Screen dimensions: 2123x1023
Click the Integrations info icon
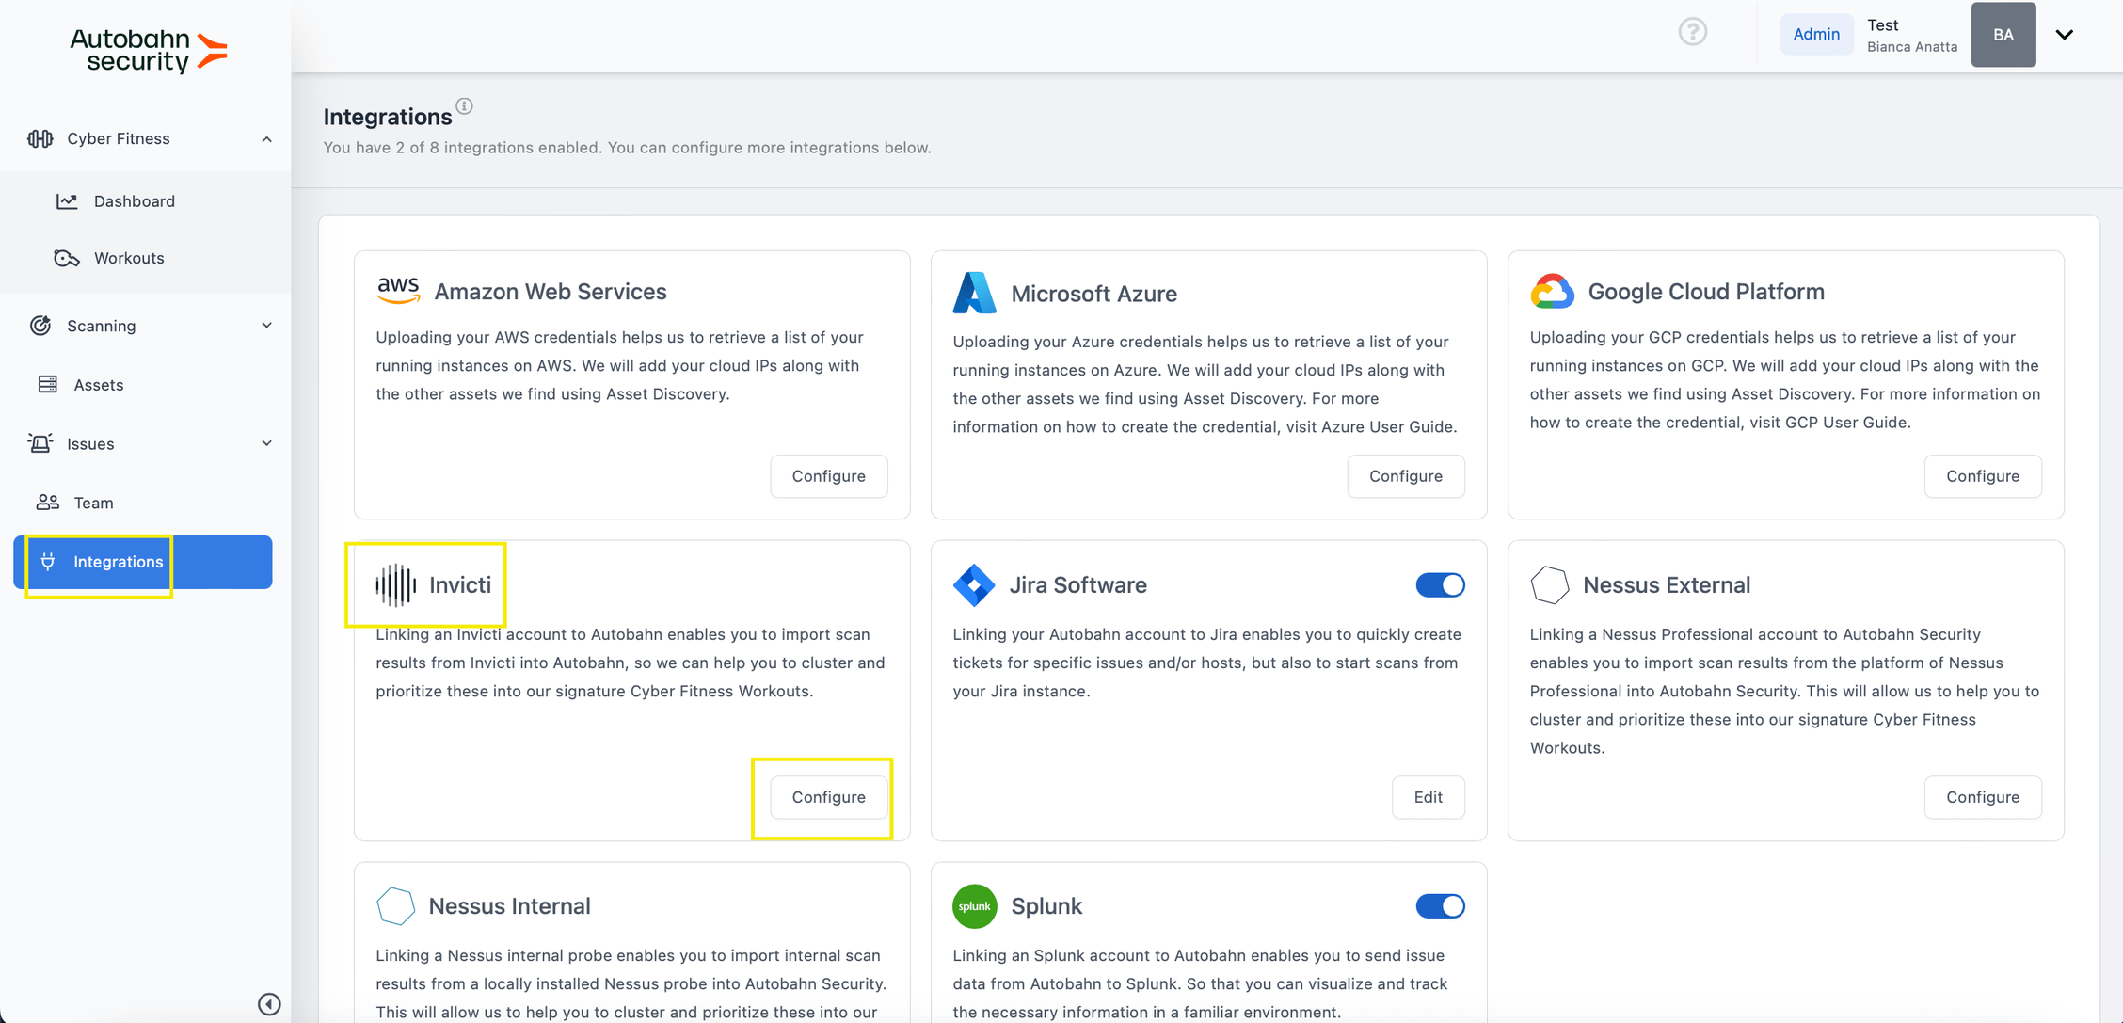coord(464,106)
